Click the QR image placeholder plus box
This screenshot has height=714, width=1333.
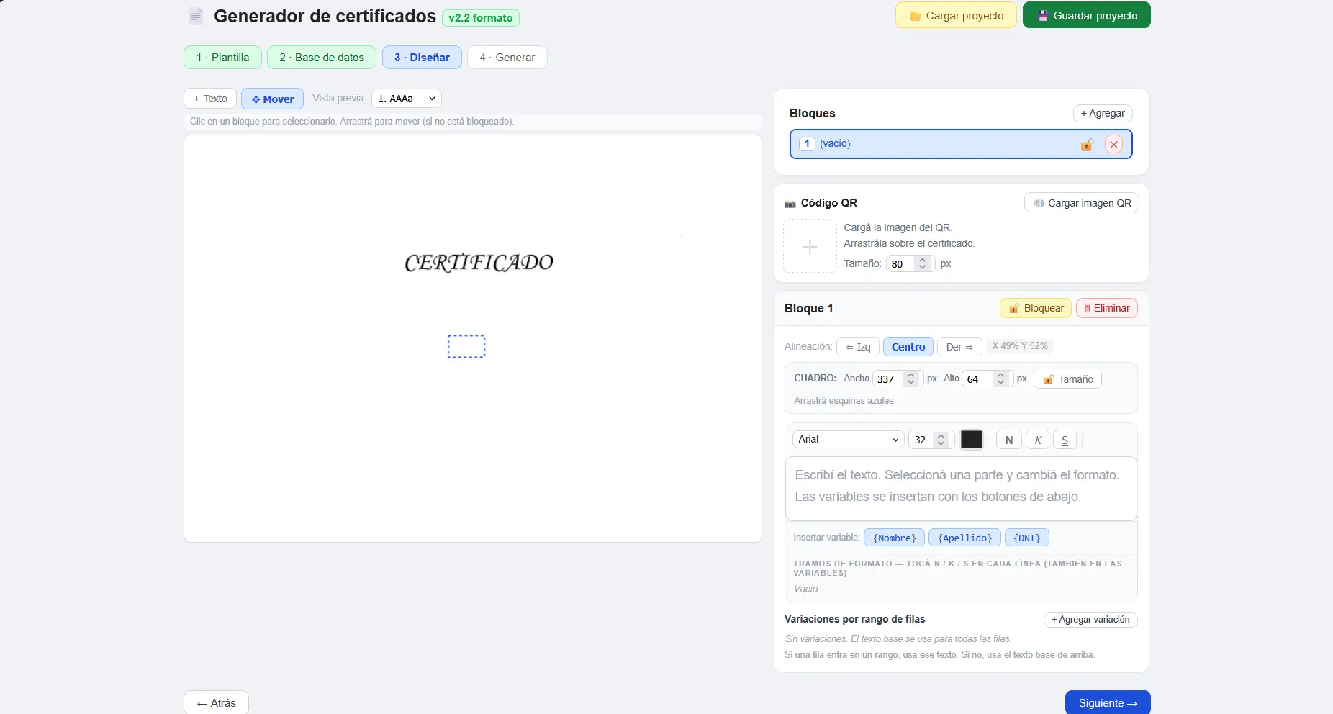tap(810, 246)
